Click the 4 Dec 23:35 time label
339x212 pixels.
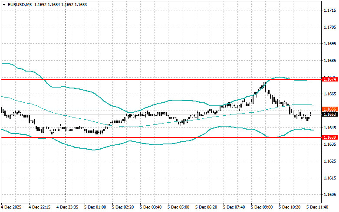point(67,207)
